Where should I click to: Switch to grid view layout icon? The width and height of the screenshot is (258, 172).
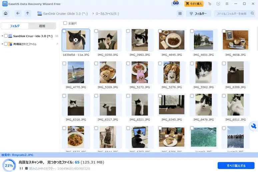pyautogui.click(x=180, y=13)
